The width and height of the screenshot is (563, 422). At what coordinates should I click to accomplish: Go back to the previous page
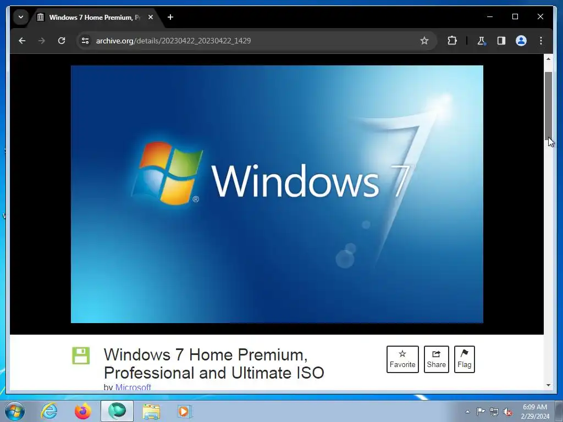pyautogui.click(x=22, y=41)
